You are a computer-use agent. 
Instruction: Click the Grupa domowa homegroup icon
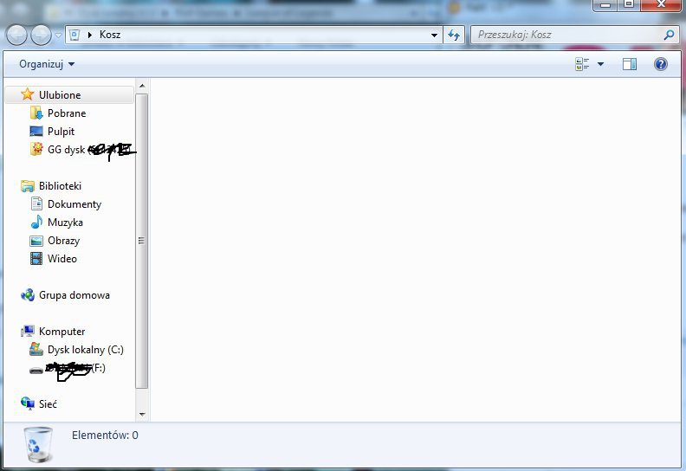(27, 295)
